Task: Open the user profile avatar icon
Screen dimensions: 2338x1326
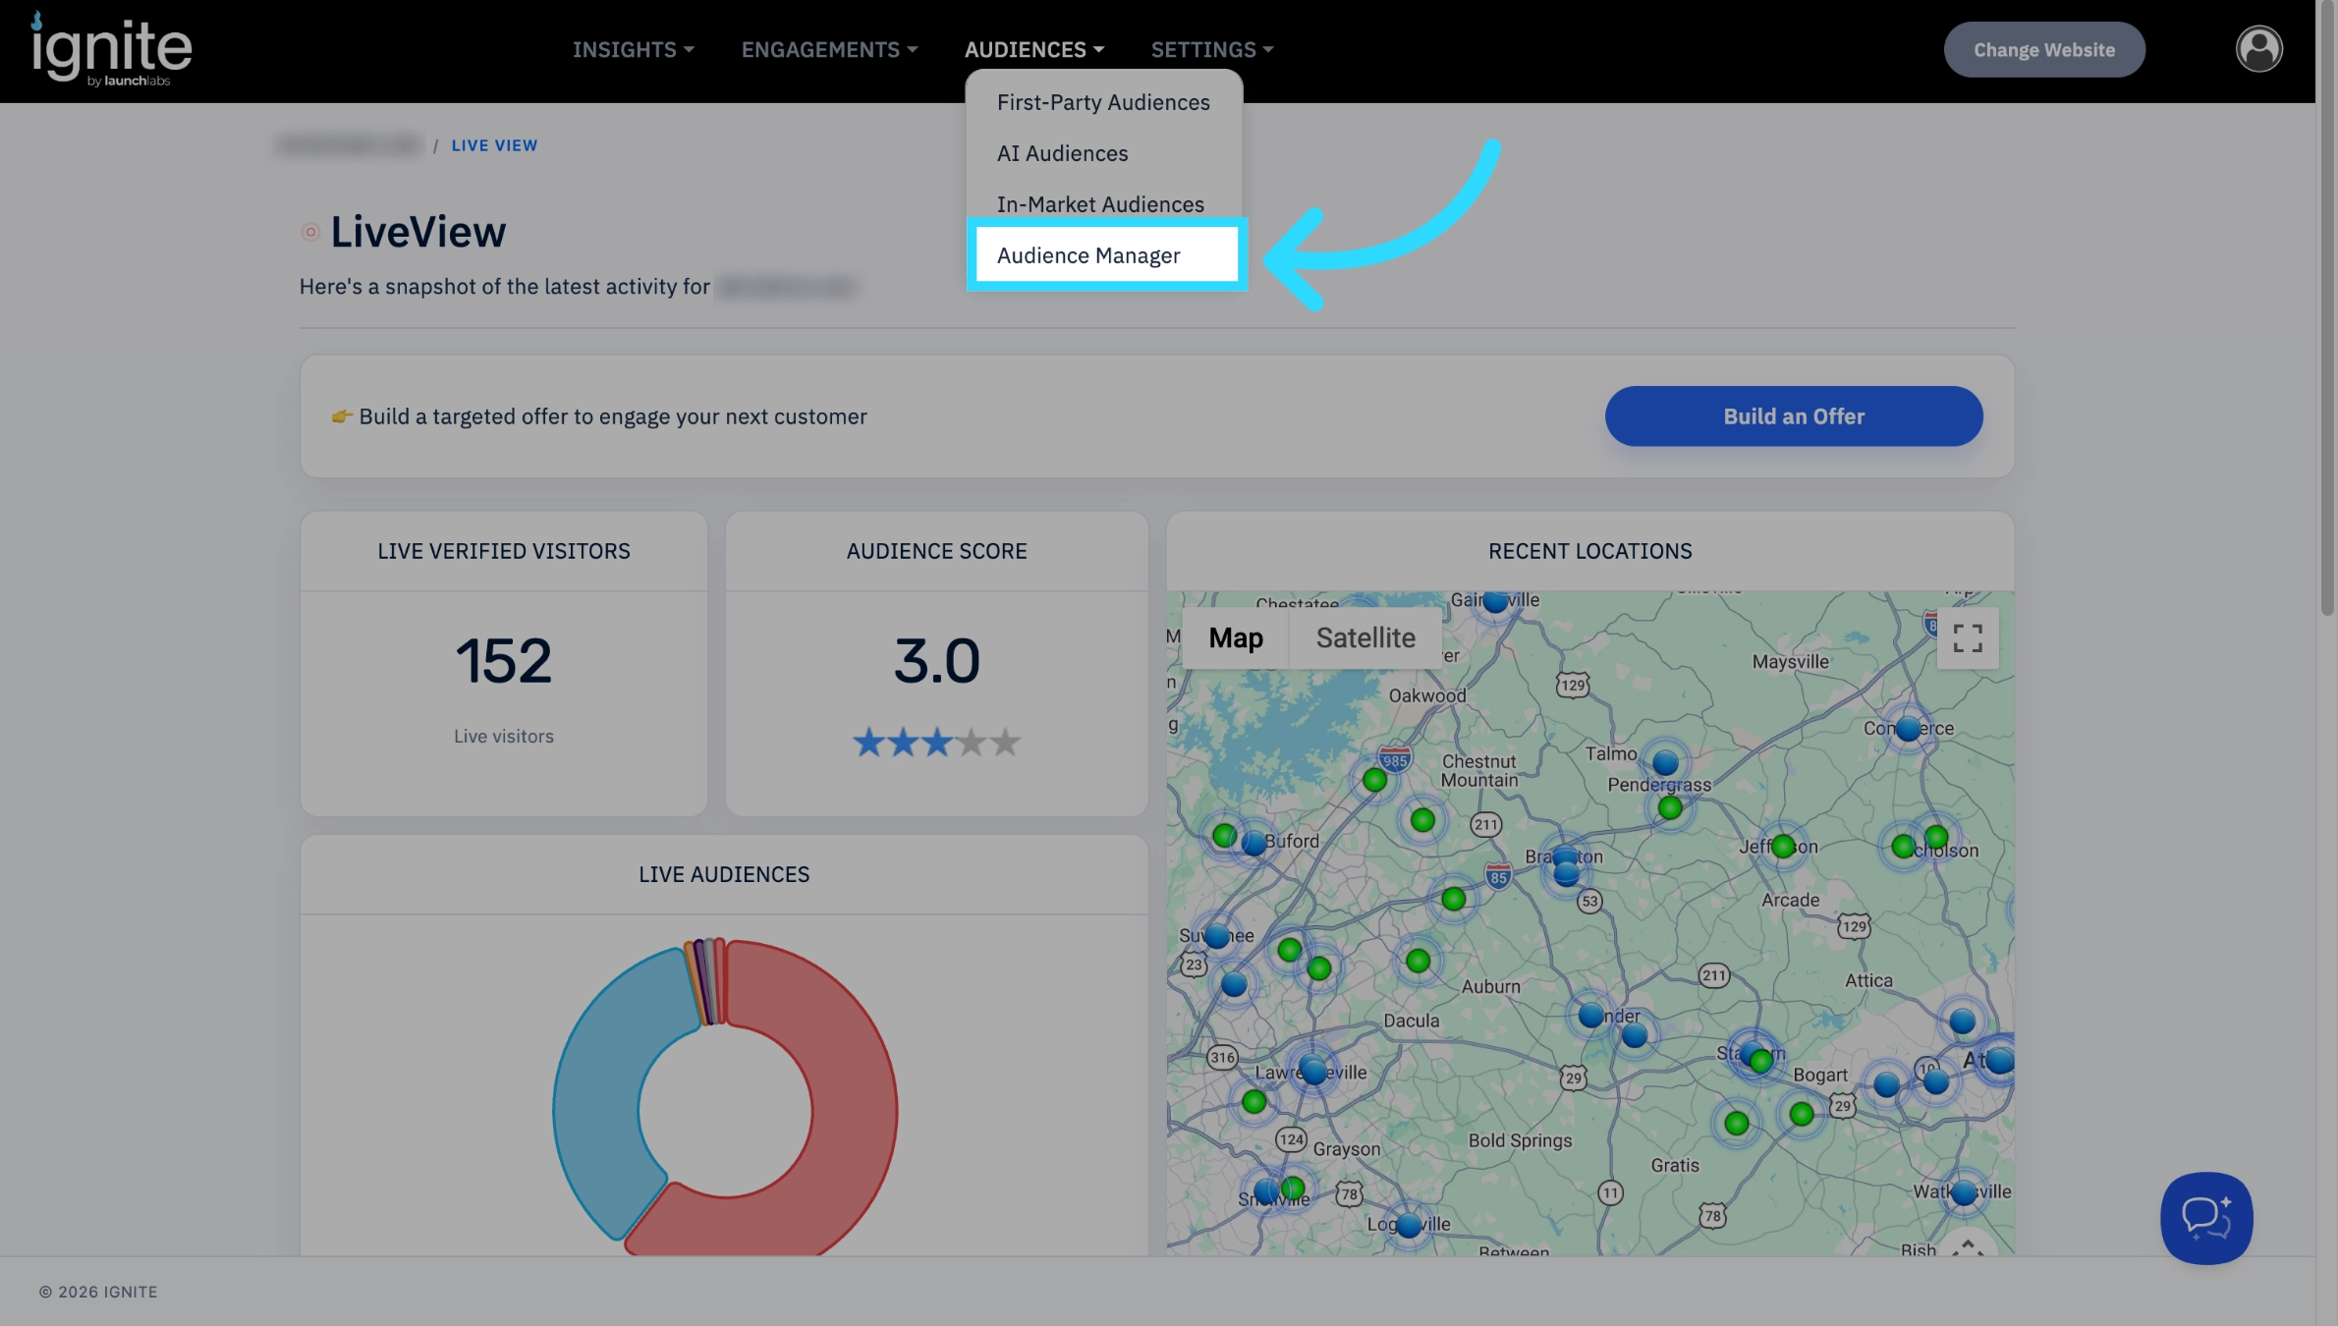Action: [x=2258, y=49]
